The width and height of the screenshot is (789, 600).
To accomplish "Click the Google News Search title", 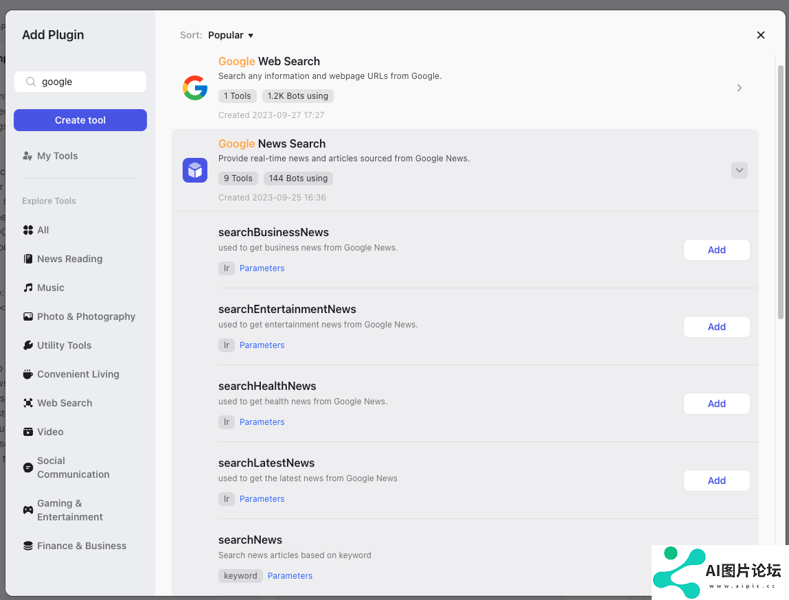I will coord(272,144).
